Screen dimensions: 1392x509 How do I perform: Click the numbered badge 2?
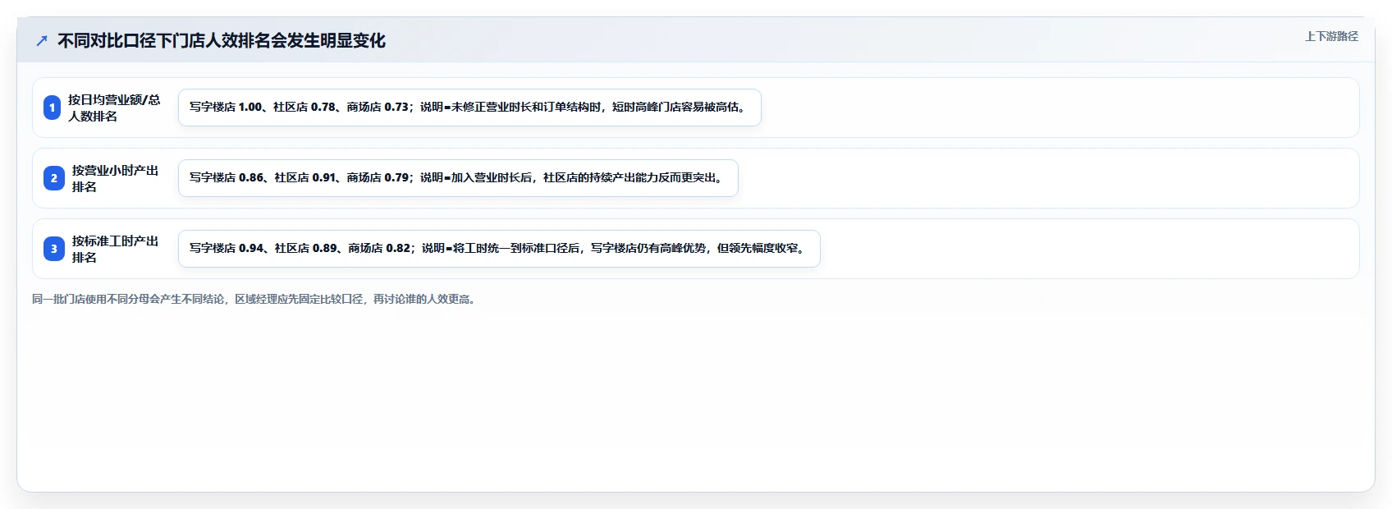point(54,178)
